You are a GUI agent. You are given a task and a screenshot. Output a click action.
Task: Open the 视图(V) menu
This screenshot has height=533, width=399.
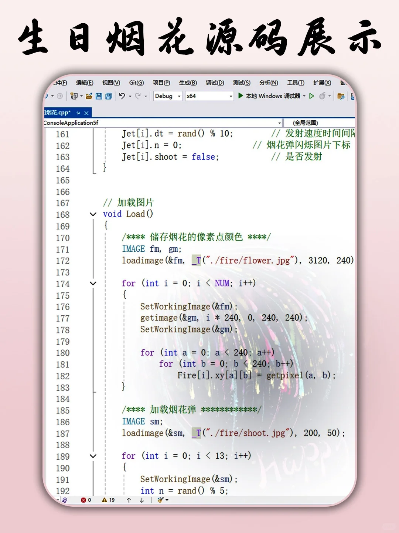pos(111,83)
